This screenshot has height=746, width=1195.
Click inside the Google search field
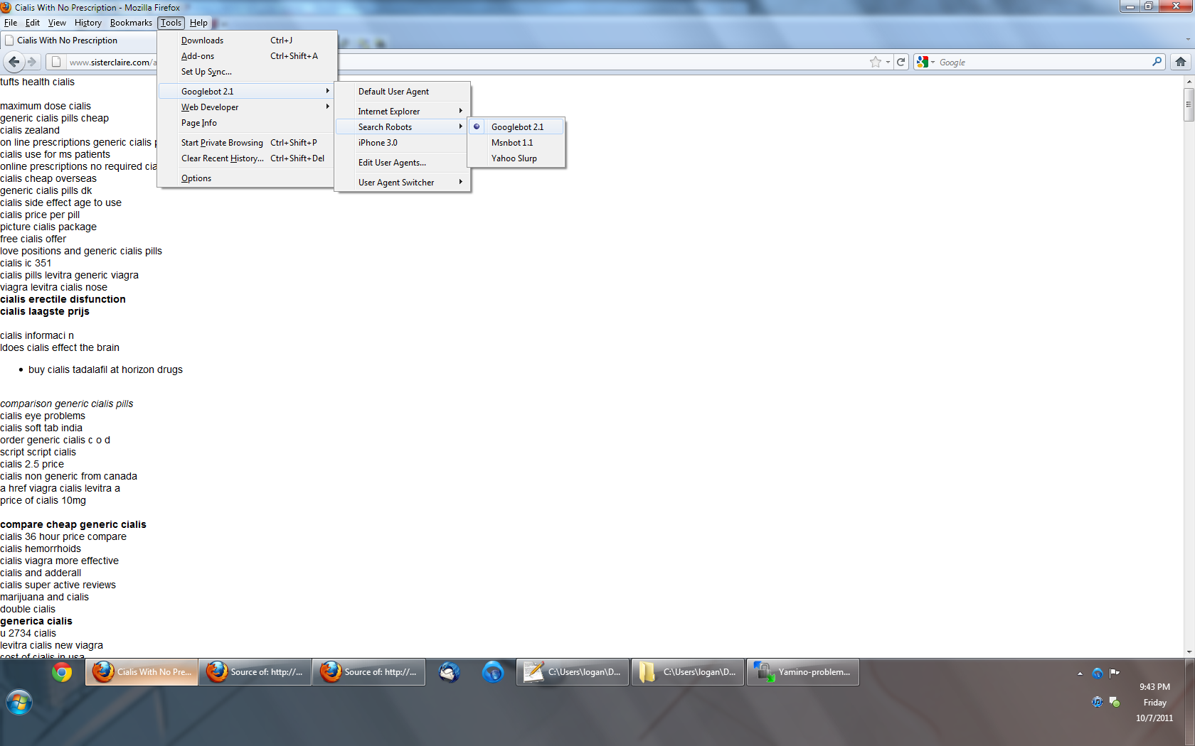1039,63
